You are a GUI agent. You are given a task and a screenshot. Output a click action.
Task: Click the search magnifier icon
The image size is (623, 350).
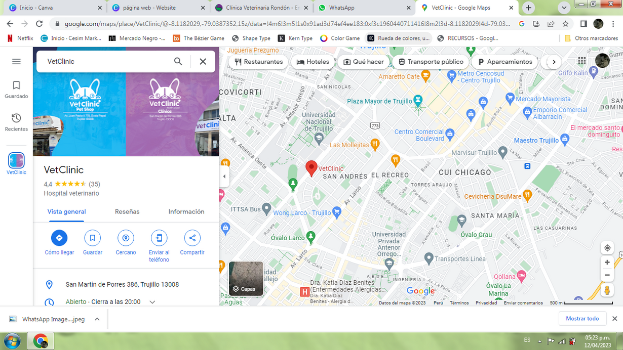pos(178,62)
